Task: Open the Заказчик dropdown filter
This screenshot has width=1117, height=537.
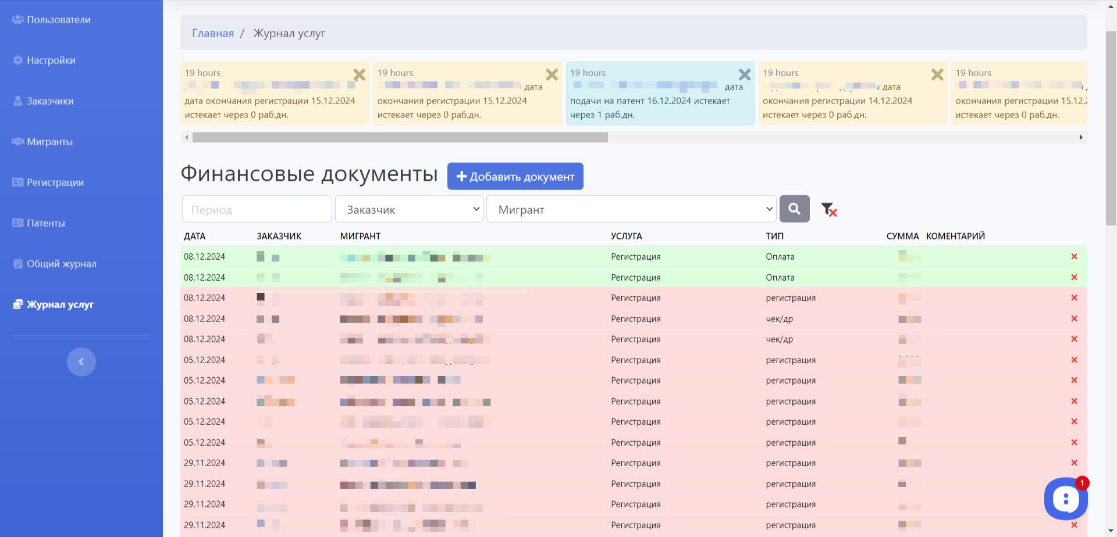Action: pyautogui.click(x=409, y=209)
